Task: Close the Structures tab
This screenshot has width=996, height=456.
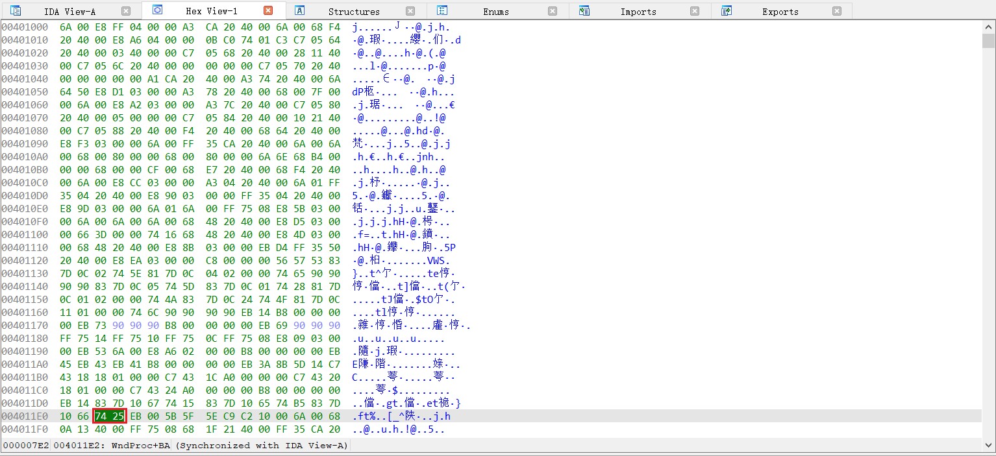Action: pyautogui.click(x=410, y=11)
